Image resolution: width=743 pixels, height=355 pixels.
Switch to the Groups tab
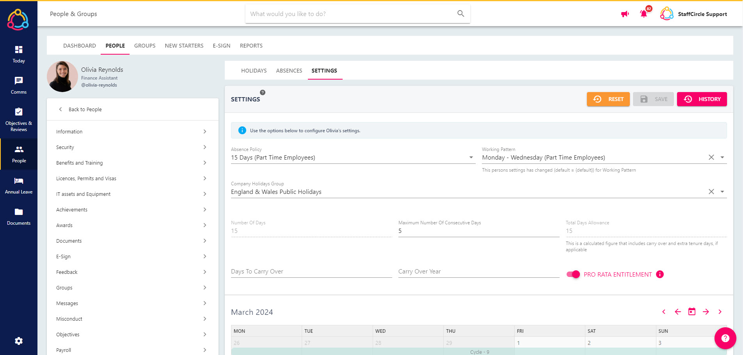[x=145, y=46]
